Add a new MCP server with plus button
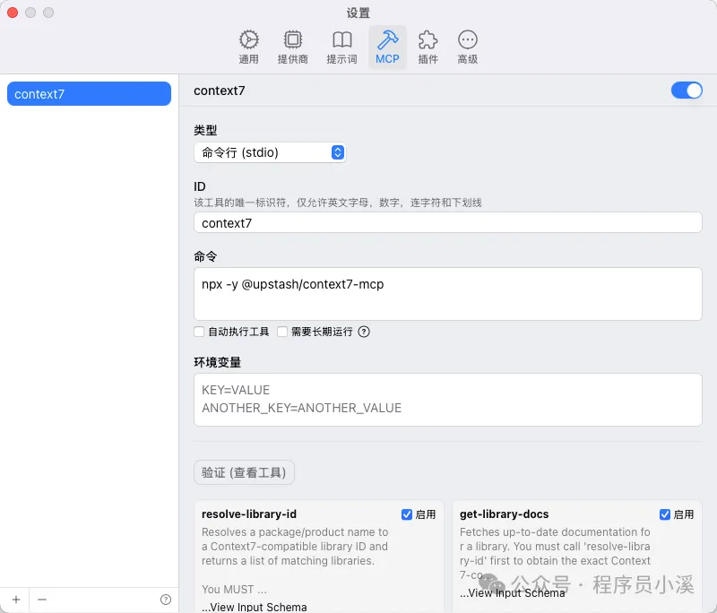Viewport: 717px width, 613px height. click(x=16, y=600)
